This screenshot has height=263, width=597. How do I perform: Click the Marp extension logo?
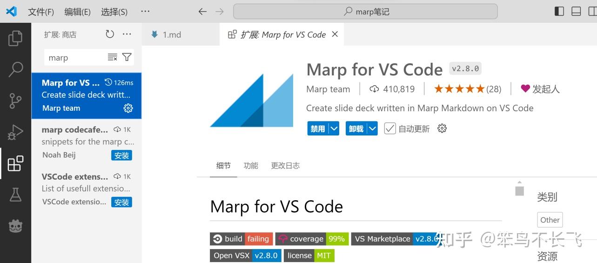click(252, 100)
